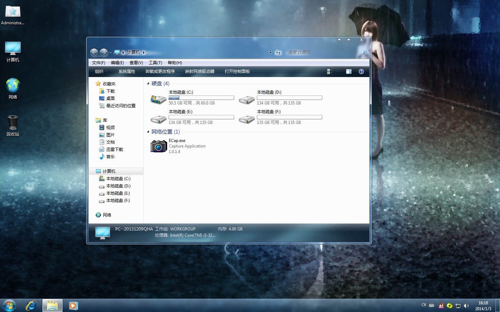Refresh the computer view
The height and width of the screenshot is (312, 500).
coord(278,53)
